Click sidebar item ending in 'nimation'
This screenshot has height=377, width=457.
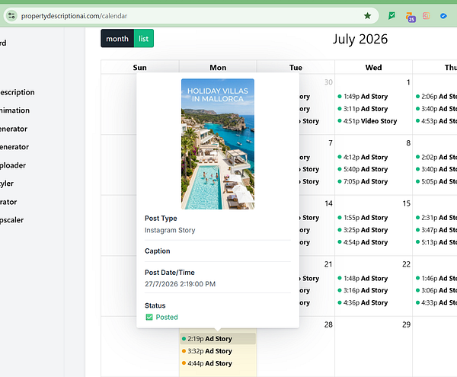tap(14, 110)
